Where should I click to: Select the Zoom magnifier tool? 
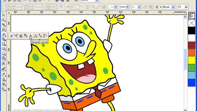[3, 29]
